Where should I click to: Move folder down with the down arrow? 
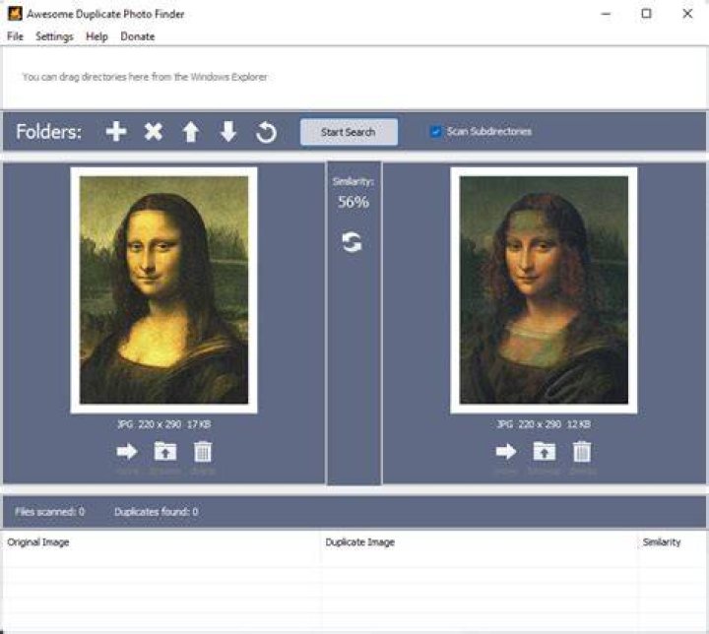click(228, 132)
